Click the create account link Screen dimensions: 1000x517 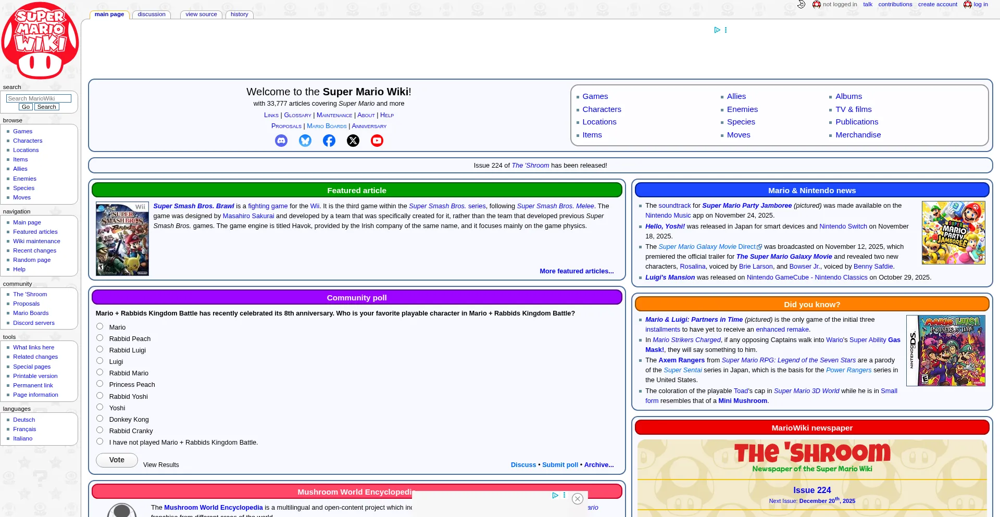[938, 4]
